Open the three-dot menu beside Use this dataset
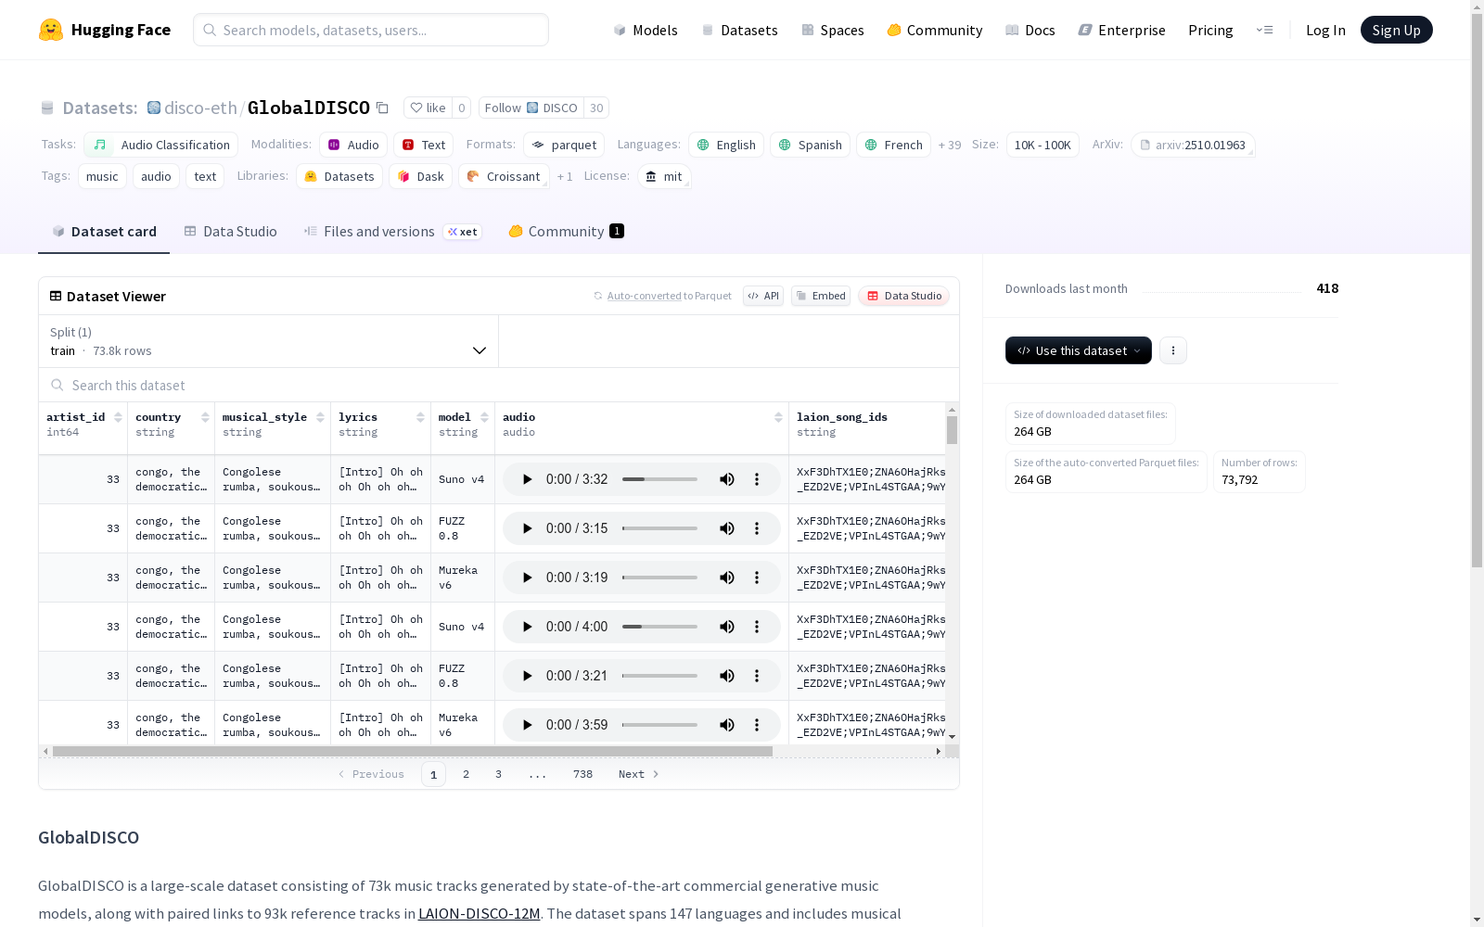The width and height of the screenshot is (1484, 927). [x=1173, y=350]
